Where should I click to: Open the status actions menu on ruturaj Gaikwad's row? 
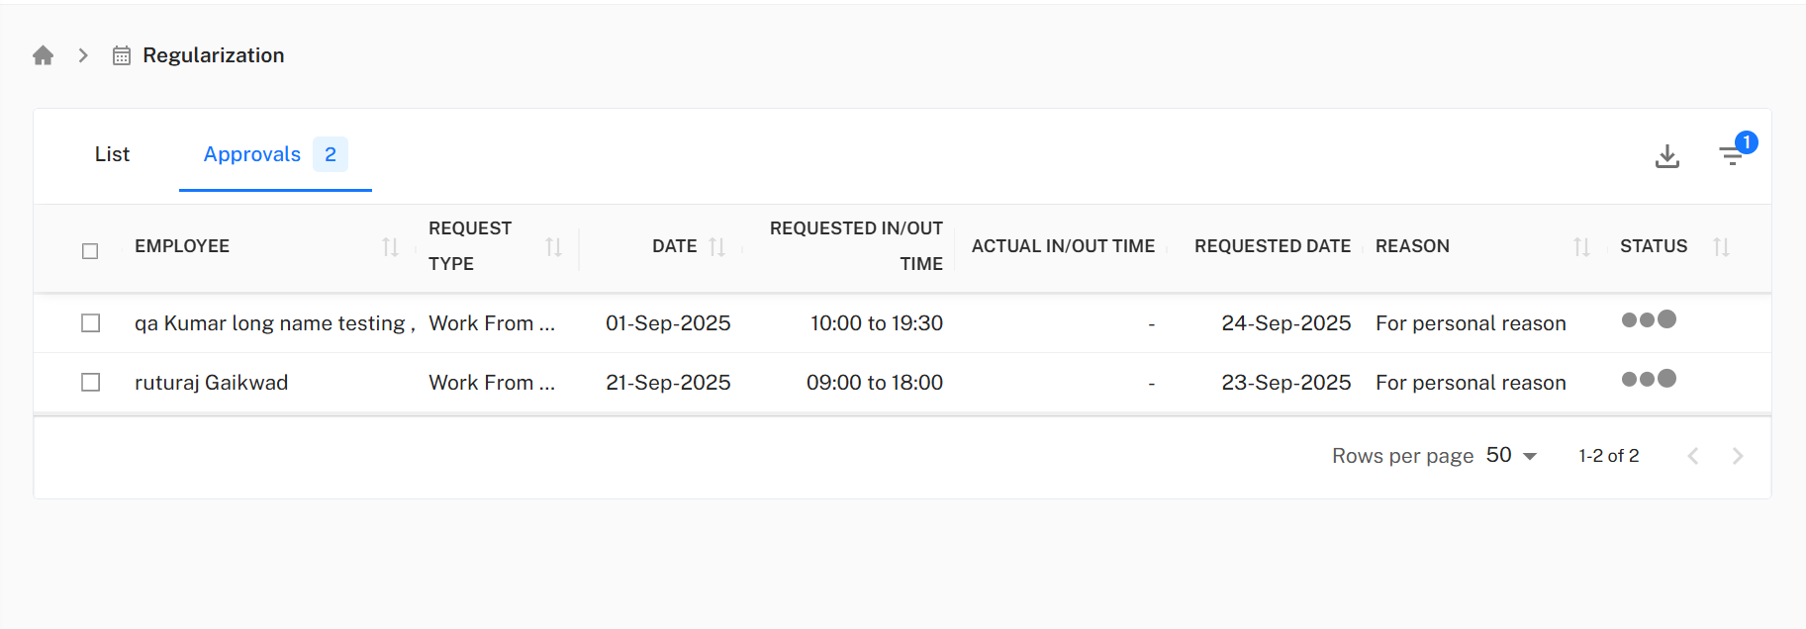coord(1648,378)
